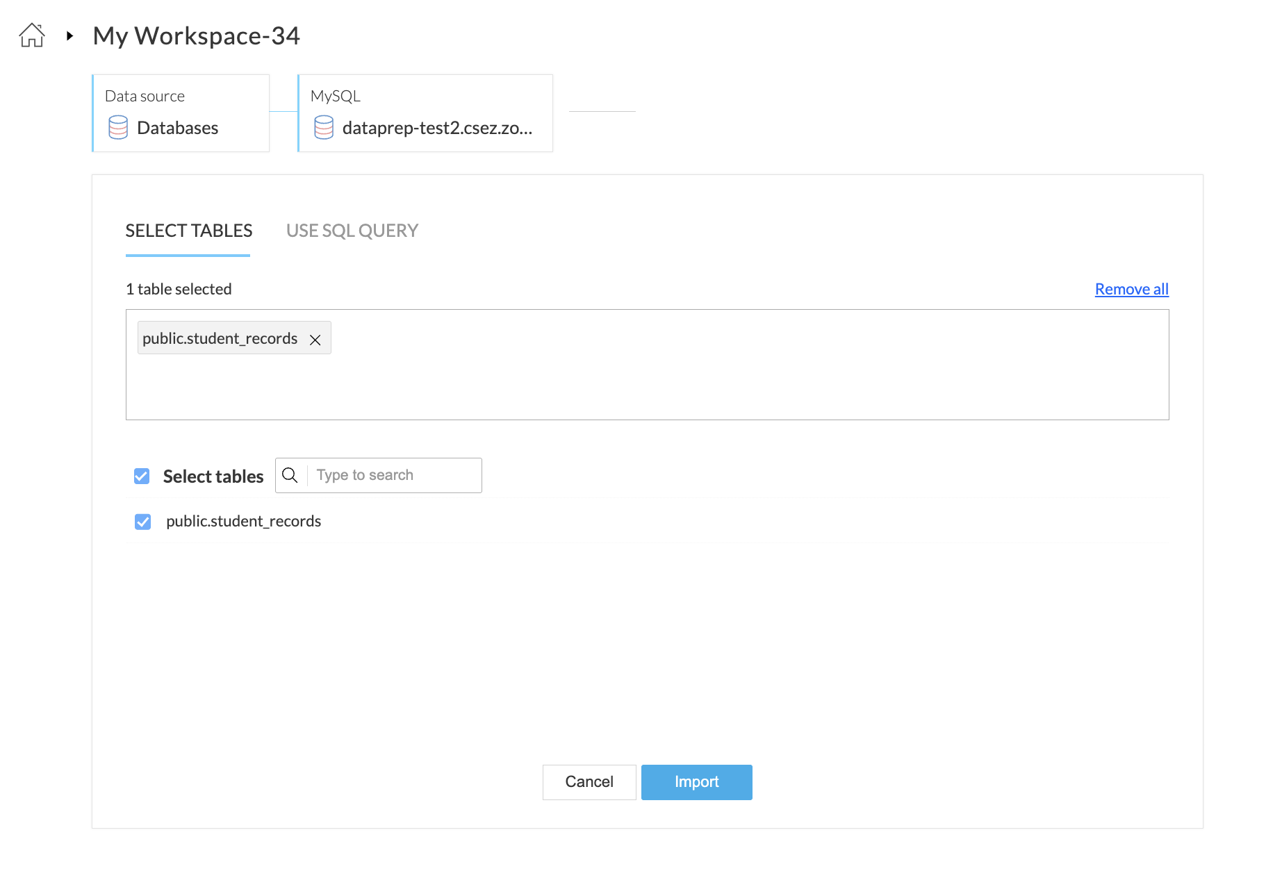Image resolution: width=1266 pixels, height=871 pixels.
Task: Open the My Workspace-34 breadcrumb
Action: pyautogui.click(x=196, y=35)
